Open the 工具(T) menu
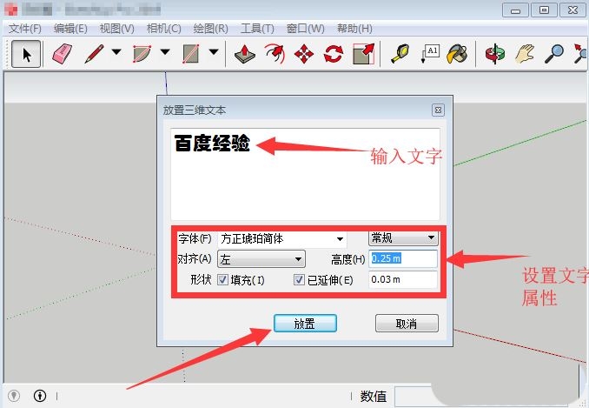 (257, 29)
